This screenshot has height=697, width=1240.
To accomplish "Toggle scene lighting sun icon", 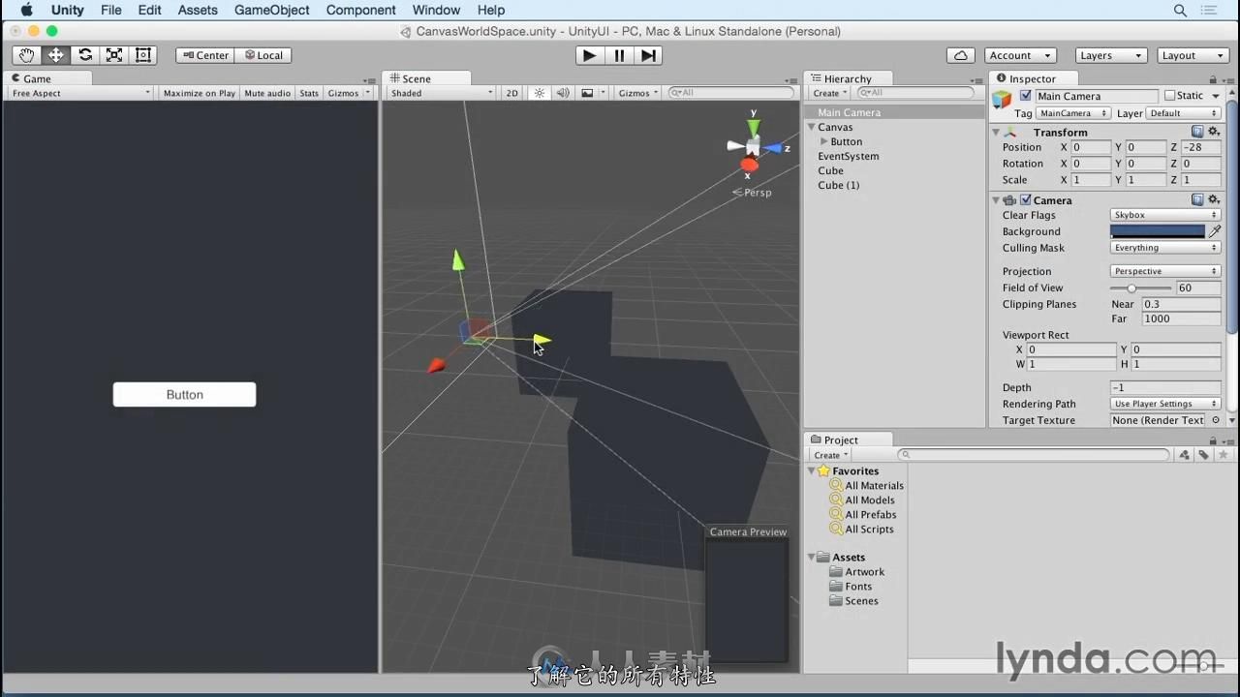I will (x=540, y=93).
